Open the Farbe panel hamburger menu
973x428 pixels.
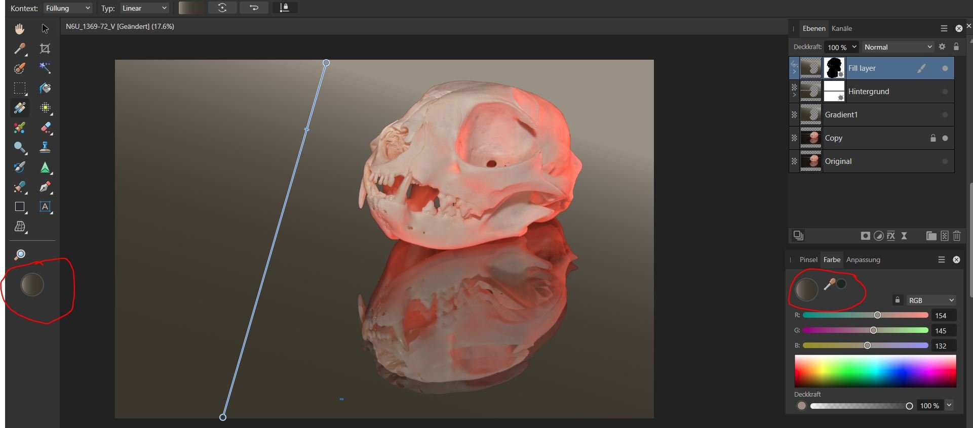(942, 260)
